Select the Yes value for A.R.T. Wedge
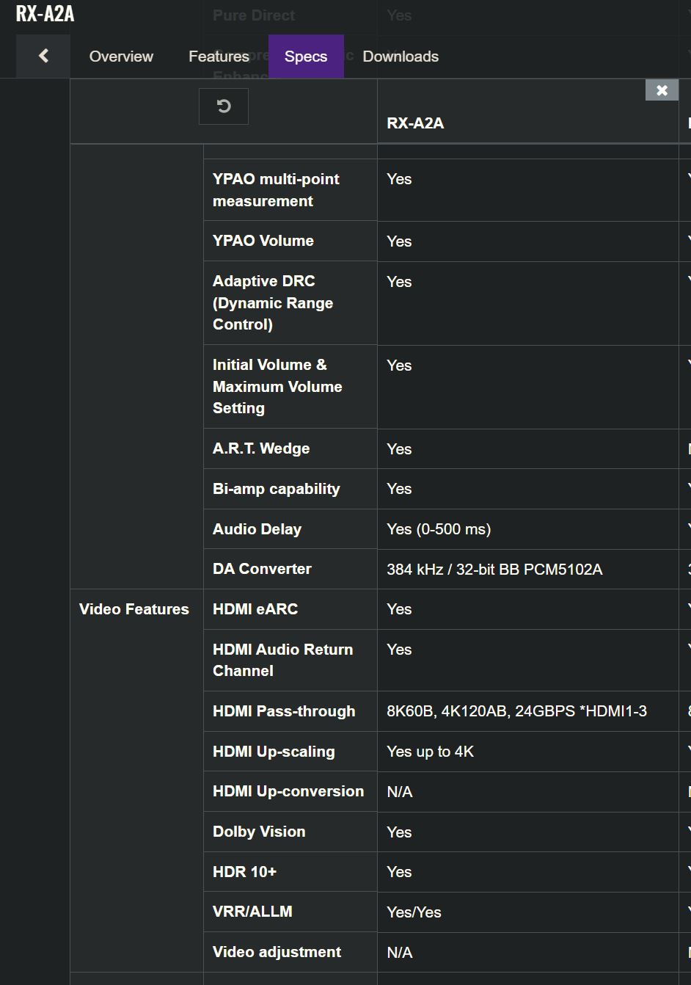 click(x=399, y=449)
